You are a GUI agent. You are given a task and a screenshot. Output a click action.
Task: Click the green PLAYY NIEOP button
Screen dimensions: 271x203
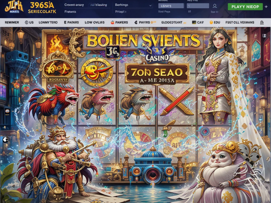click(245, 7)
